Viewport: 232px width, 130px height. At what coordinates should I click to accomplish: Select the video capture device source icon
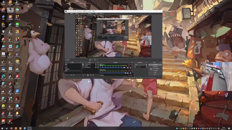(x=83, y=64)
